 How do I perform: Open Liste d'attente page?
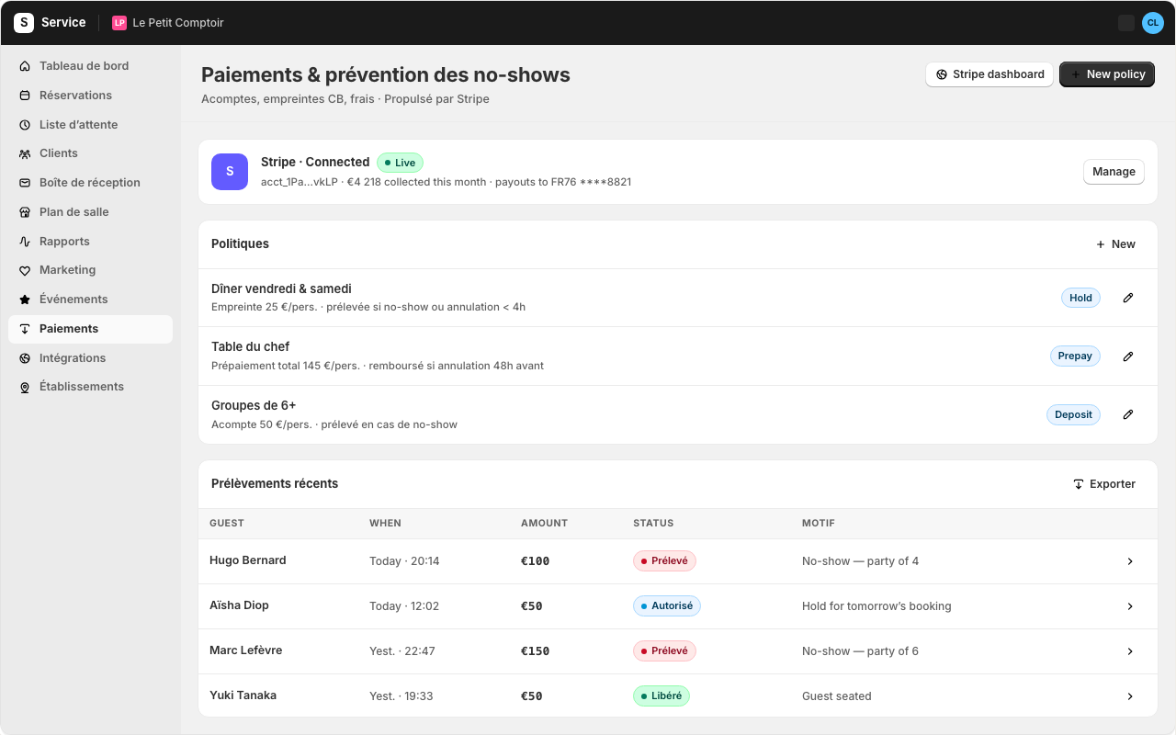90,125
